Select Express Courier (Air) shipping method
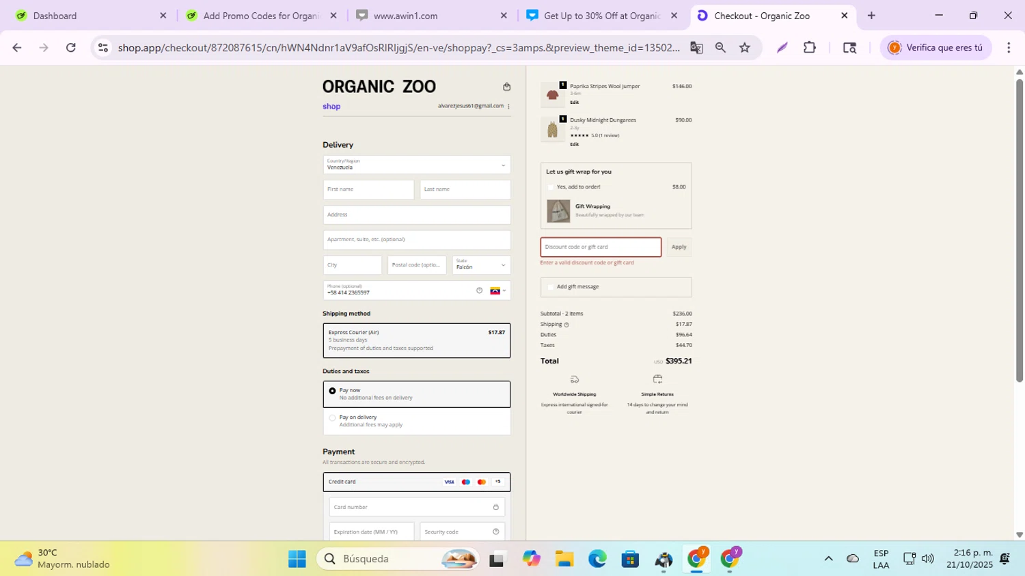This screenshot has width=1025, height=576. coord(417,340)
